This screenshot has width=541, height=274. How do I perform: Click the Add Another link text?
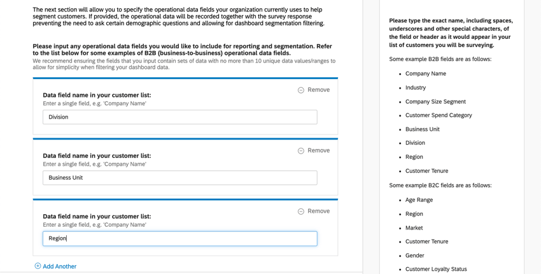coord(59,266)
